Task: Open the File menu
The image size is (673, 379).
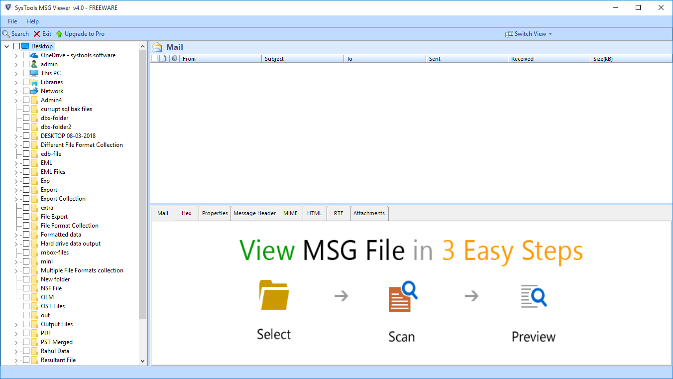Action: pyautogui.click(x=12, y=21)
